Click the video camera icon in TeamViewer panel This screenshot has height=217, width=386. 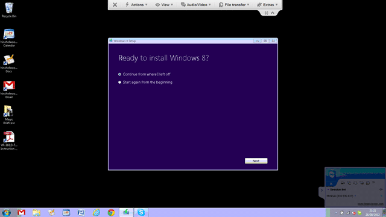pos(343,183)
